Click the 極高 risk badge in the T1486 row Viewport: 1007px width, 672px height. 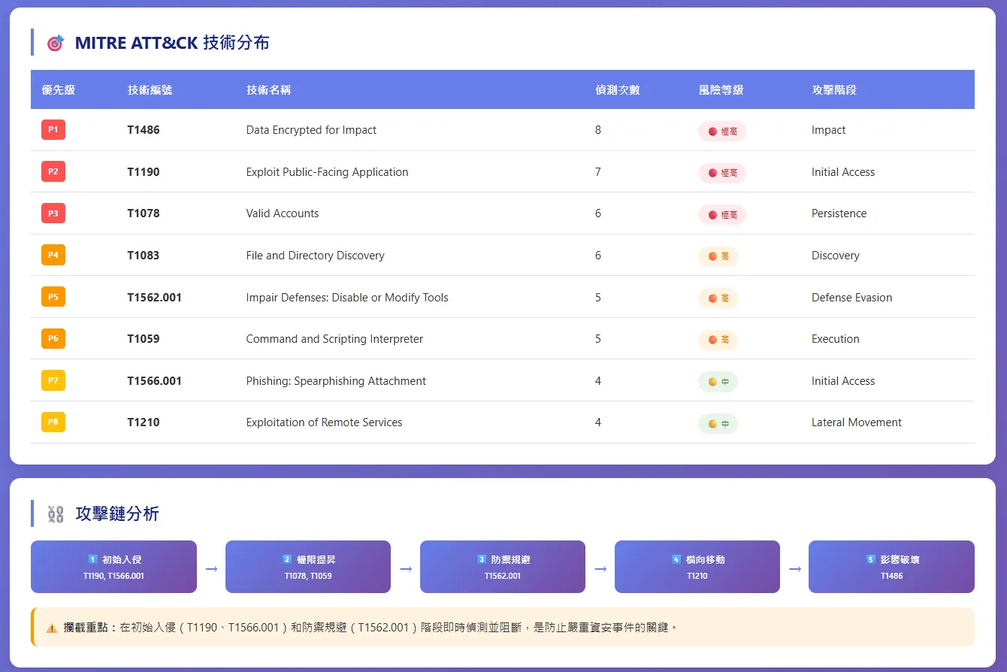click(722, 131)
